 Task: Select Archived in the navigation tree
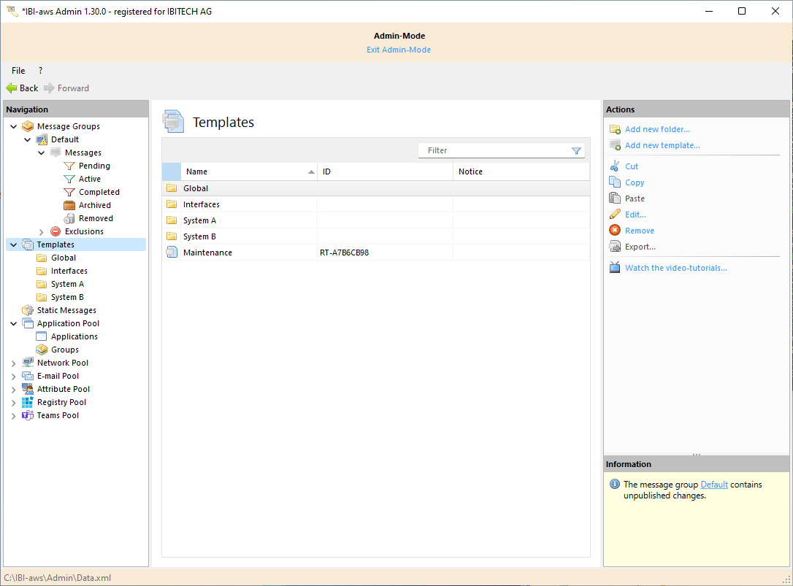pos(95,205)
